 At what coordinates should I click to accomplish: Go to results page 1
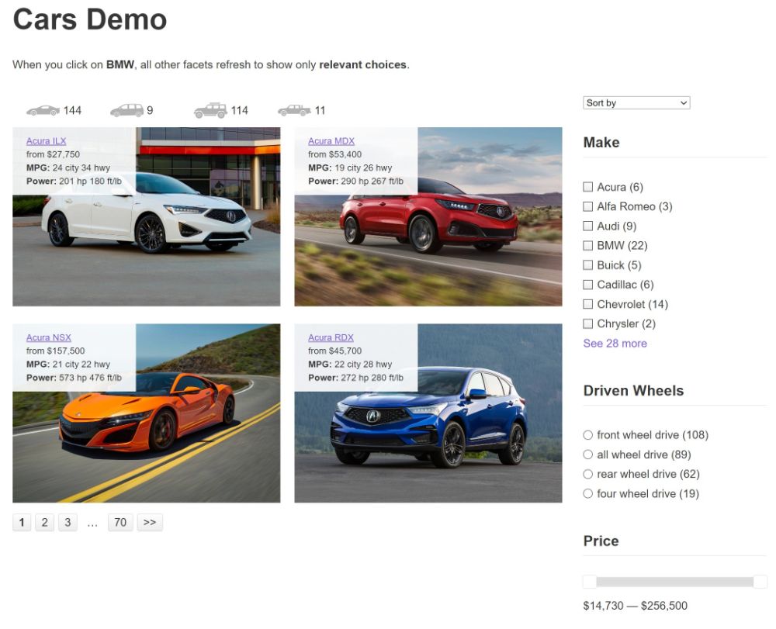pos(22,522)
